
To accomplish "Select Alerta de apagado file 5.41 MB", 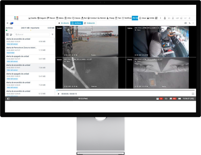I will coord(30,76).
